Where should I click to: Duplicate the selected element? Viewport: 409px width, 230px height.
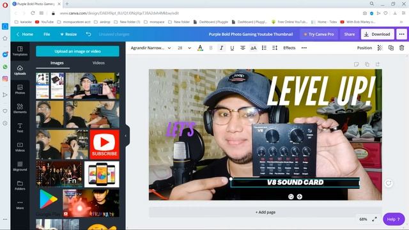click(x=390, y=48)
